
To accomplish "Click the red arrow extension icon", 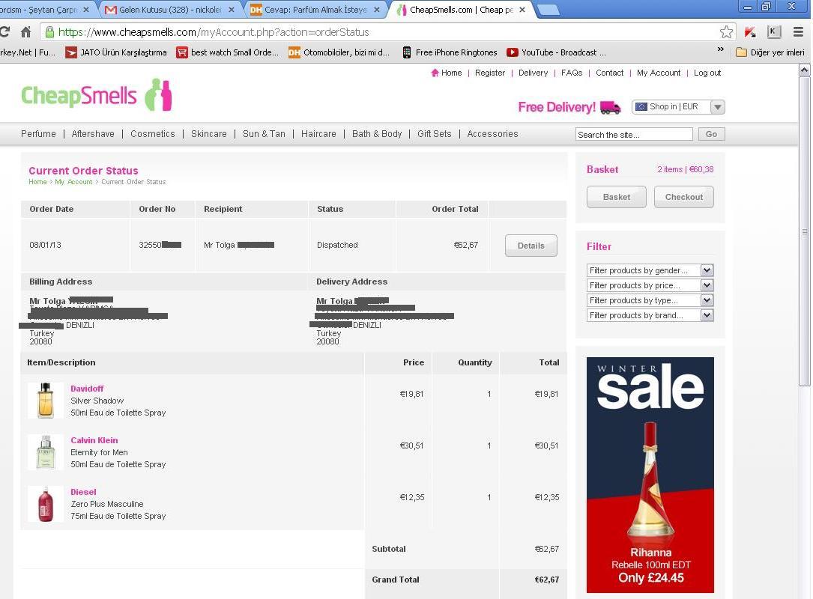I will [x=750, y=32].
